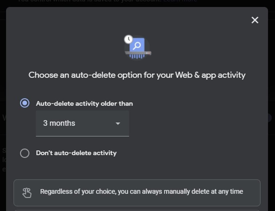Click the shredder illustration icon
Screen dimensions: 275x211
tap(138, 48)
